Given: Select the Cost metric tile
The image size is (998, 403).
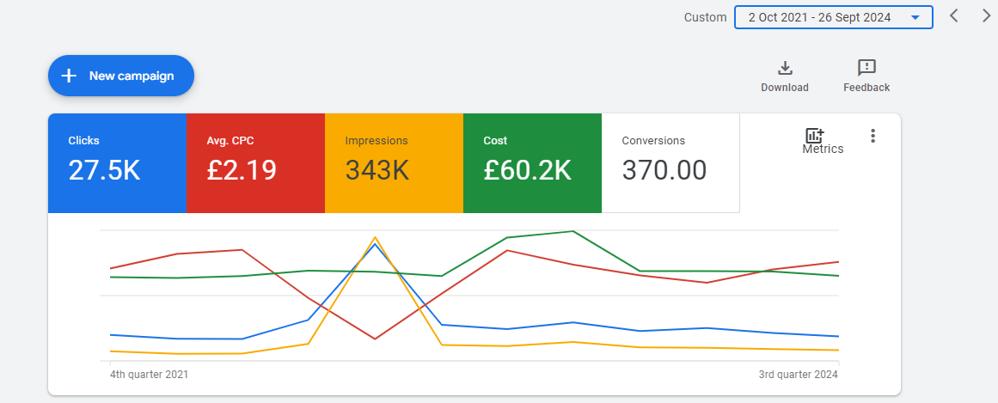Looking at the screenshot, I should (x=532, y=163).
